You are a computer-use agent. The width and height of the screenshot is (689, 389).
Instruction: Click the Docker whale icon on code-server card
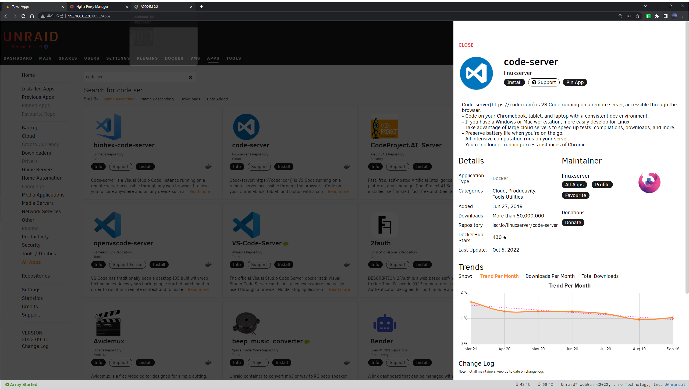point(347,167)
